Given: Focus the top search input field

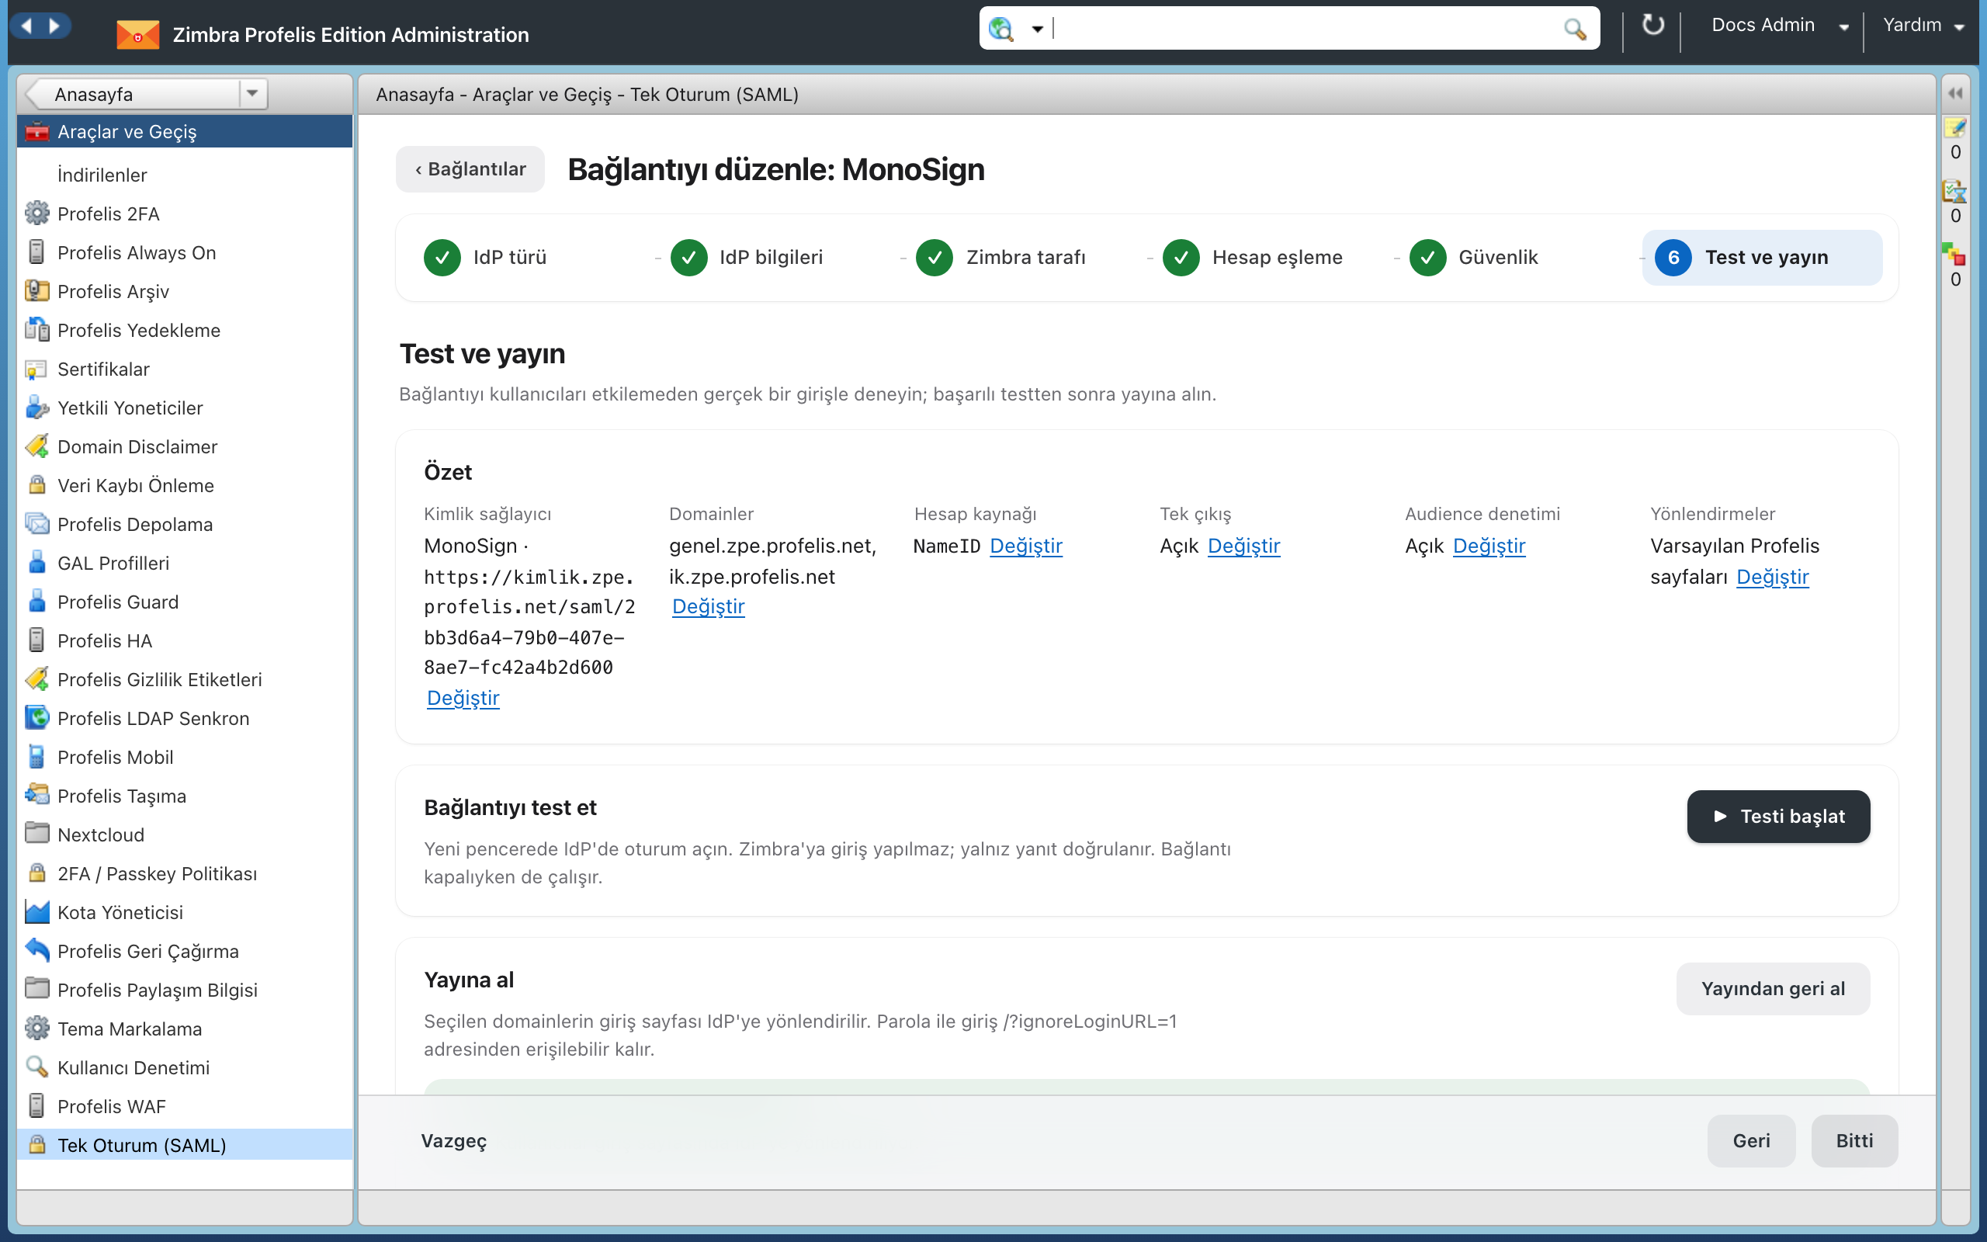Looking at the screenshot, I should pyautogui.click(x=1306, y=29).
